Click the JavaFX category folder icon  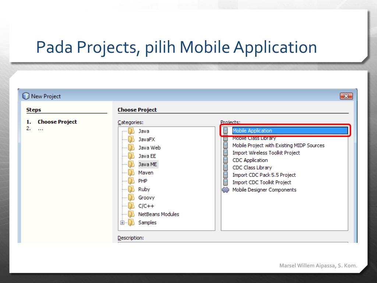pyautogui.click(x=131, y=139)
